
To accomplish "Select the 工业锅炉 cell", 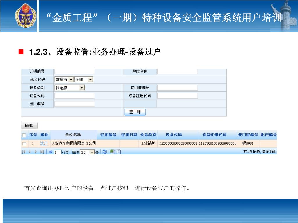I will [148, 143].
